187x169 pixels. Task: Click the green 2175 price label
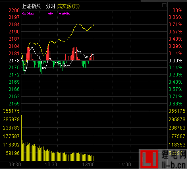pyautogui.click(x=14, y=68)
